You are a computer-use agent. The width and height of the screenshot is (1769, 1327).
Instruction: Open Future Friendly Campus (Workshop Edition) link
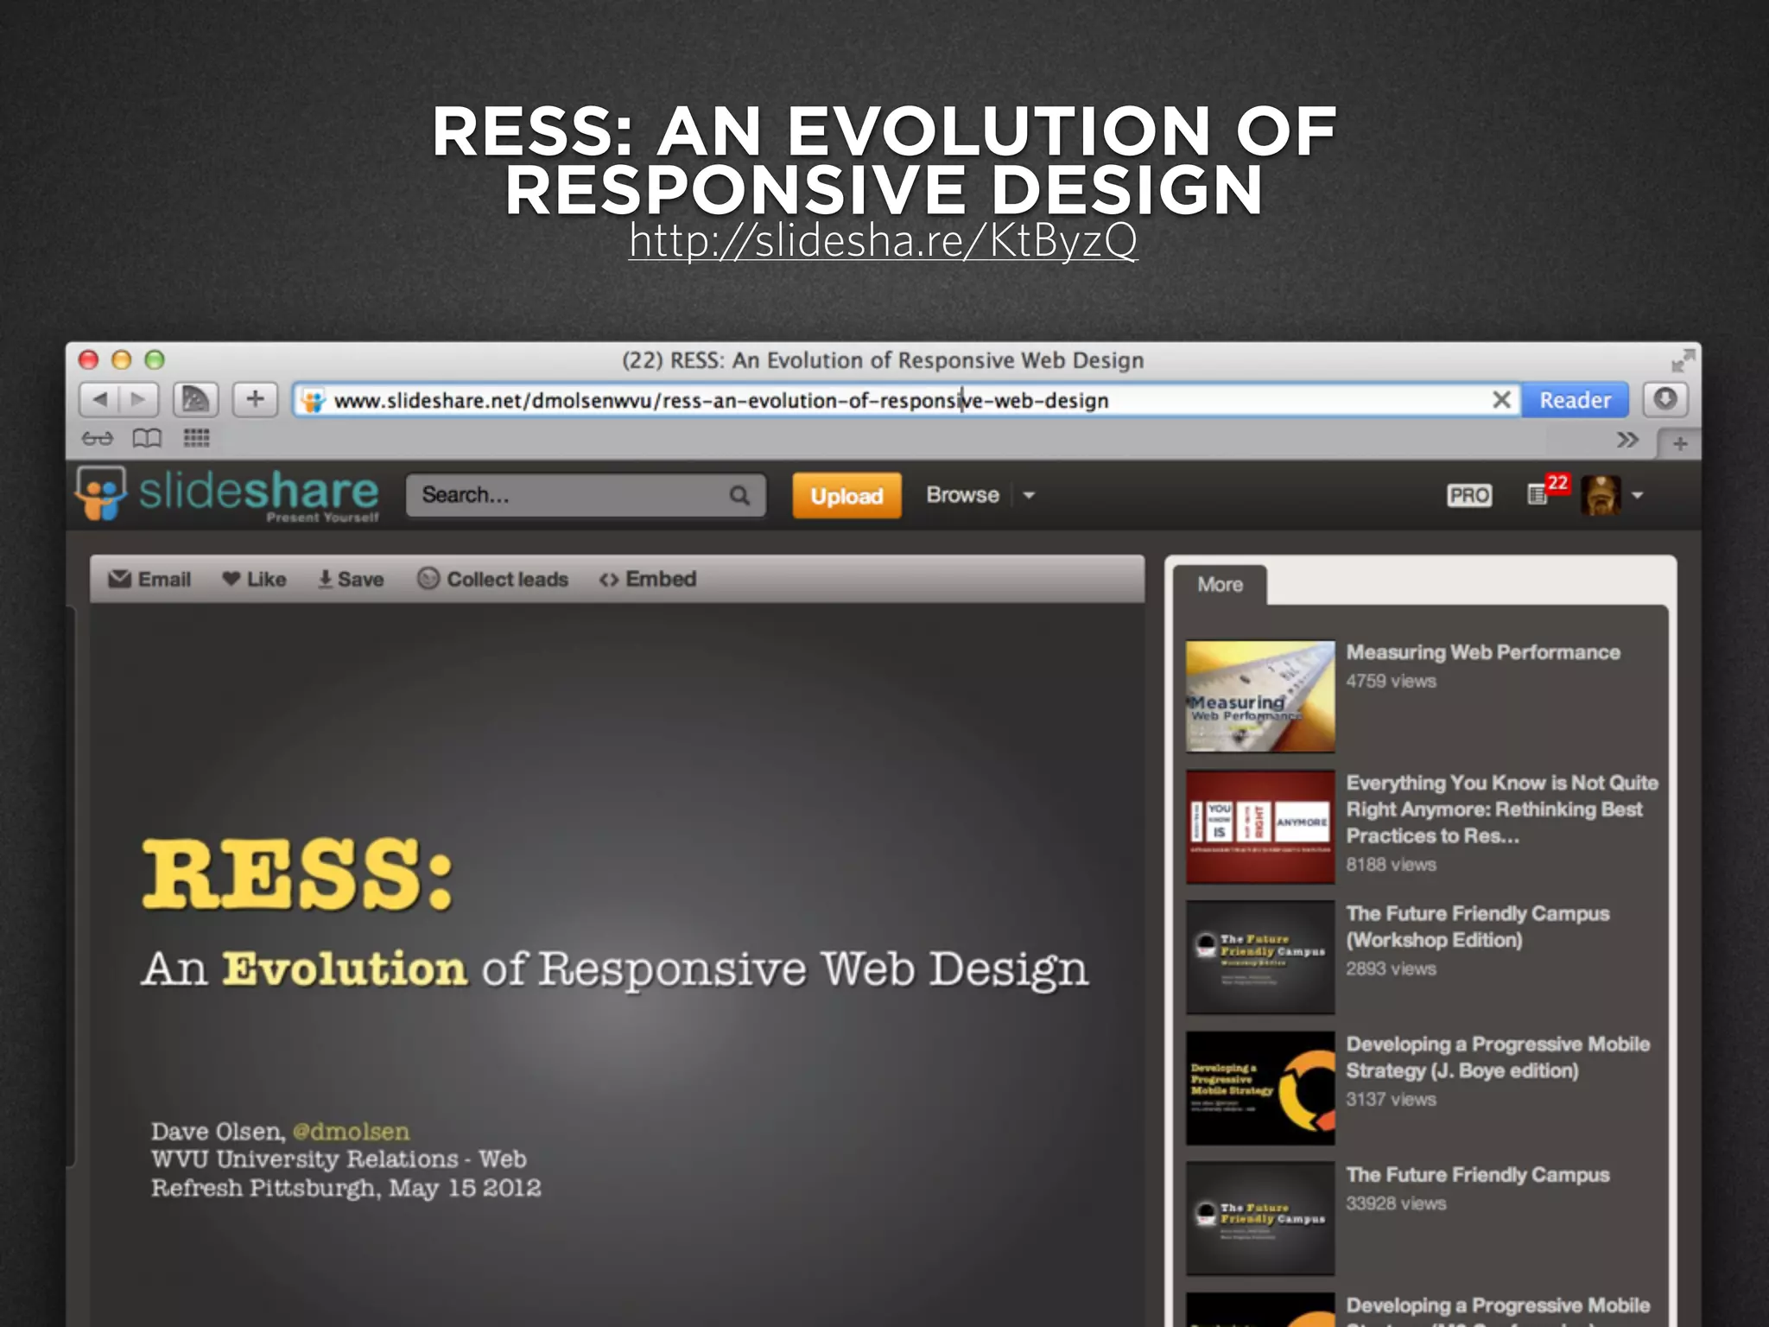point(1478,926)
